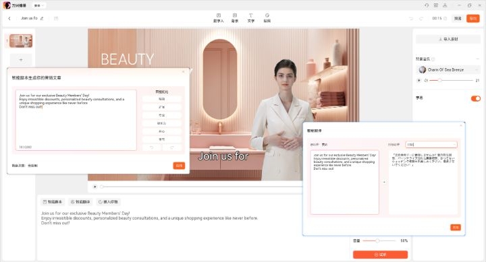
Task: Click the undo arrow in the top bar
Action: pyautogui.click(x=411, y=19)
